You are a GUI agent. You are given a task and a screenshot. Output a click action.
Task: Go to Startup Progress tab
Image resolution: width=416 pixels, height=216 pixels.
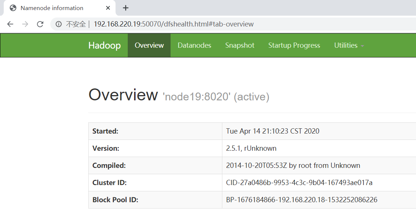click(x=294, y=46)
